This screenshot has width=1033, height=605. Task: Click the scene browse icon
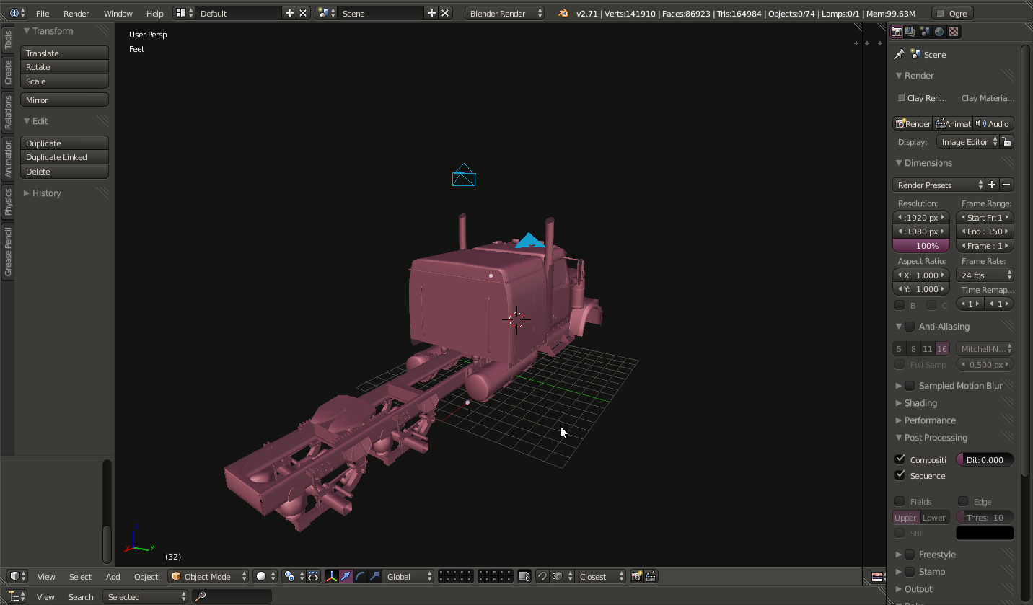tap(326, 13)
